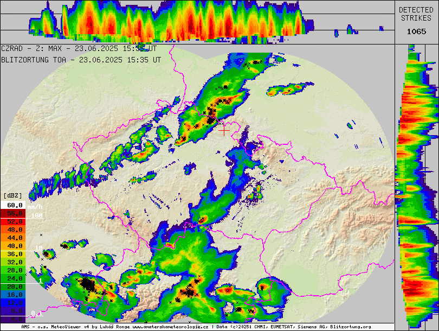
Task: Click the 4.0 dBZ purple swatch
Action: (13, 319)
